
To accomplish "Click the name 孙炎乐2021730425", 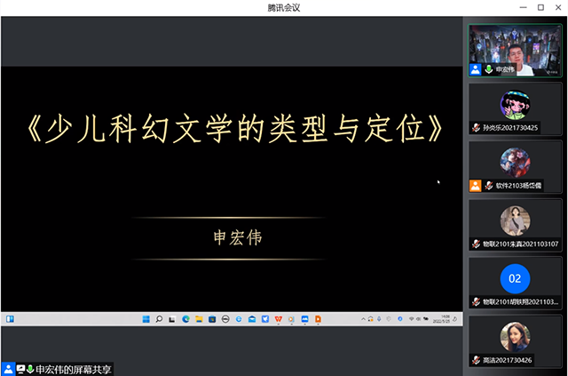I will (x=510, y=128).
